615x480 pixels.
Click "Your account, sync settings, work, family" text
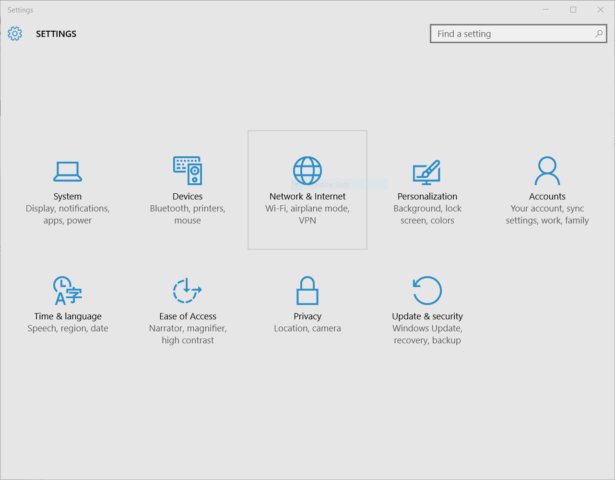(x=547, y=214)
